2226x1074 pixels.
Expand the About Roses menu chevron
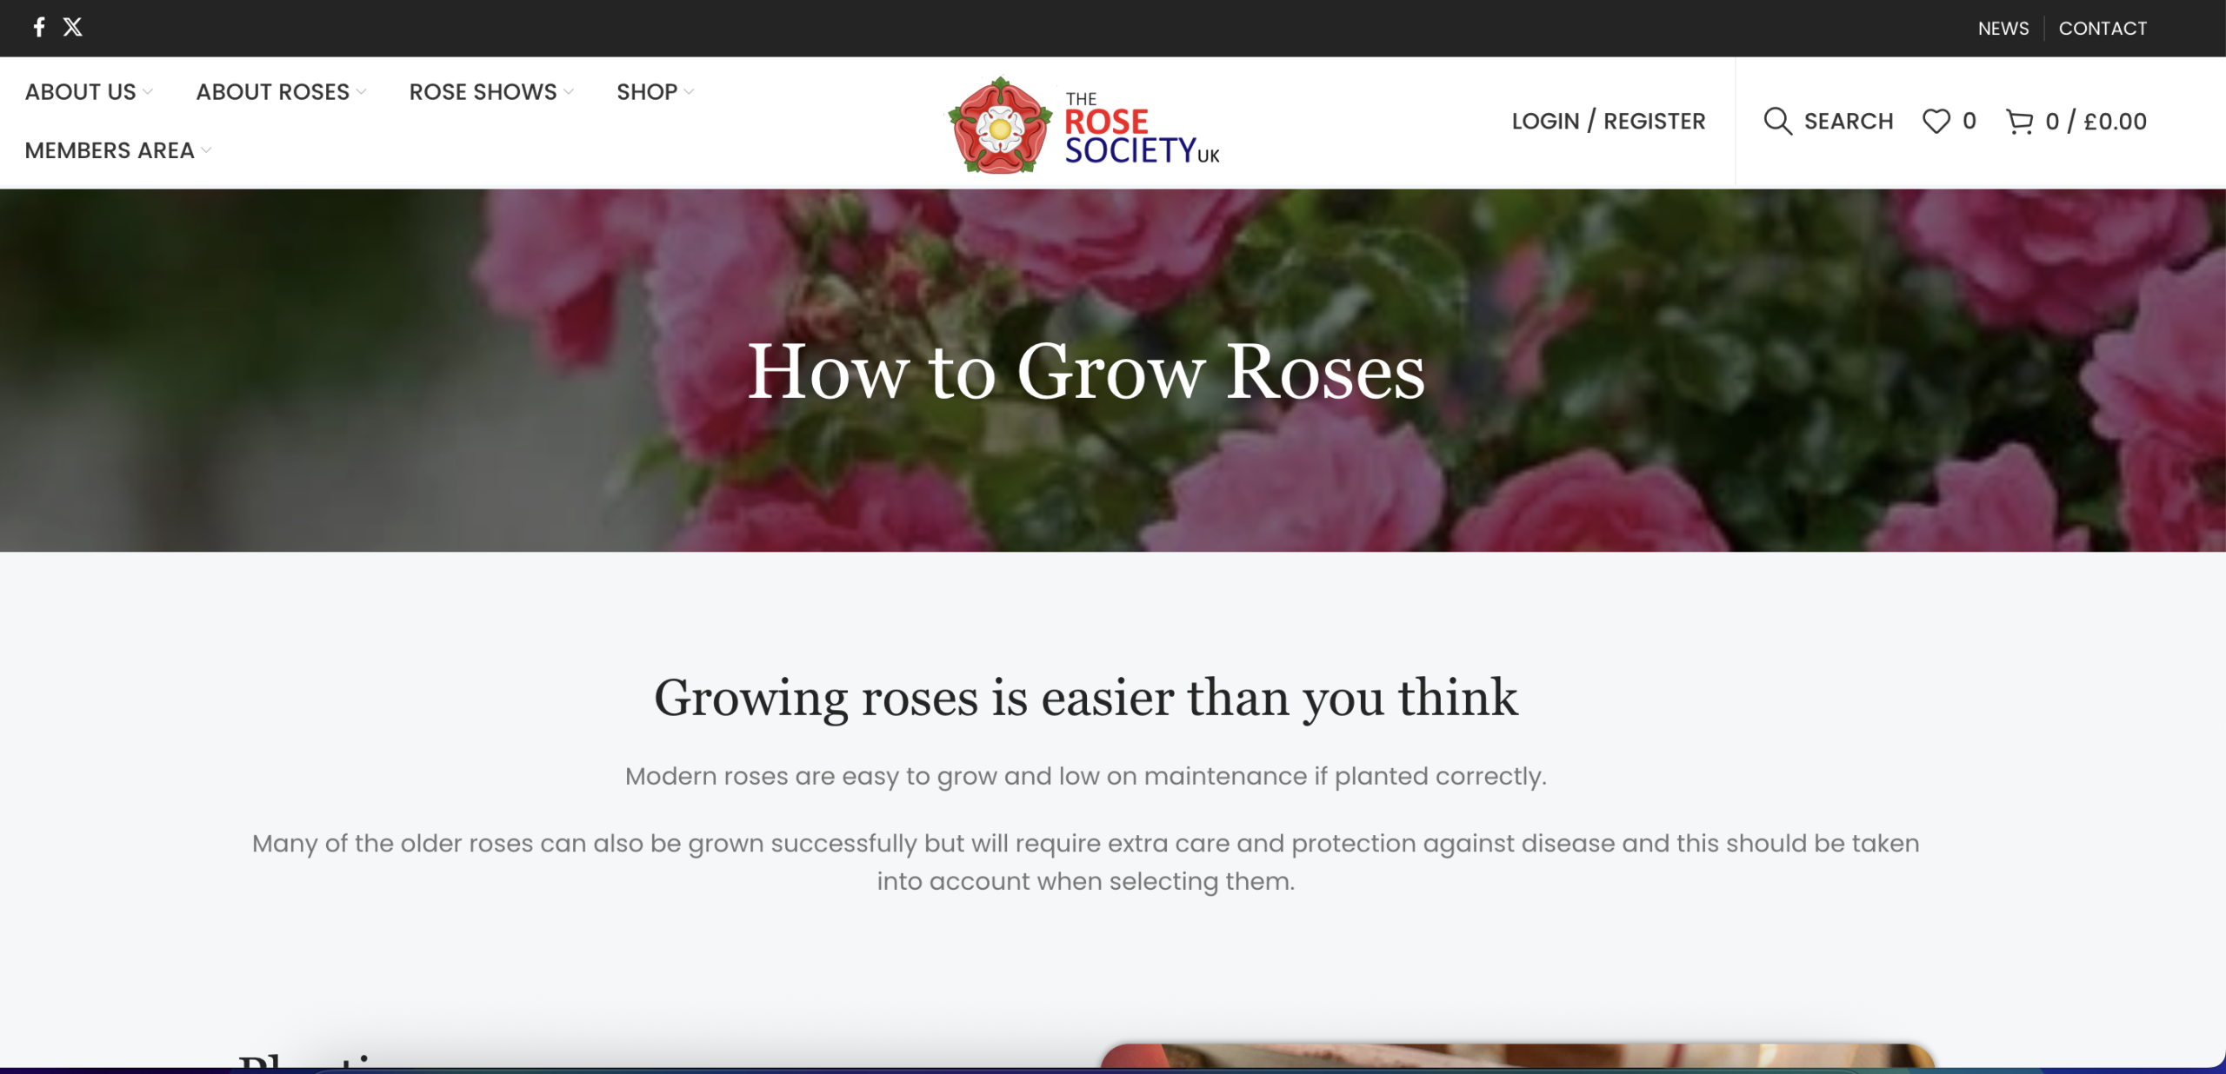click(x=362, y=92)
